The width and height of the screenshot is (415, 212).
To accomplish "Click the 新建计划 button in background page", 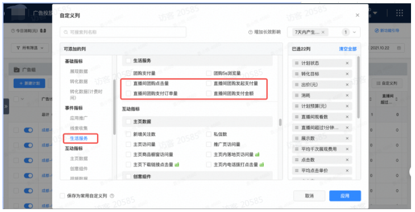I will (x=30, y=83).
